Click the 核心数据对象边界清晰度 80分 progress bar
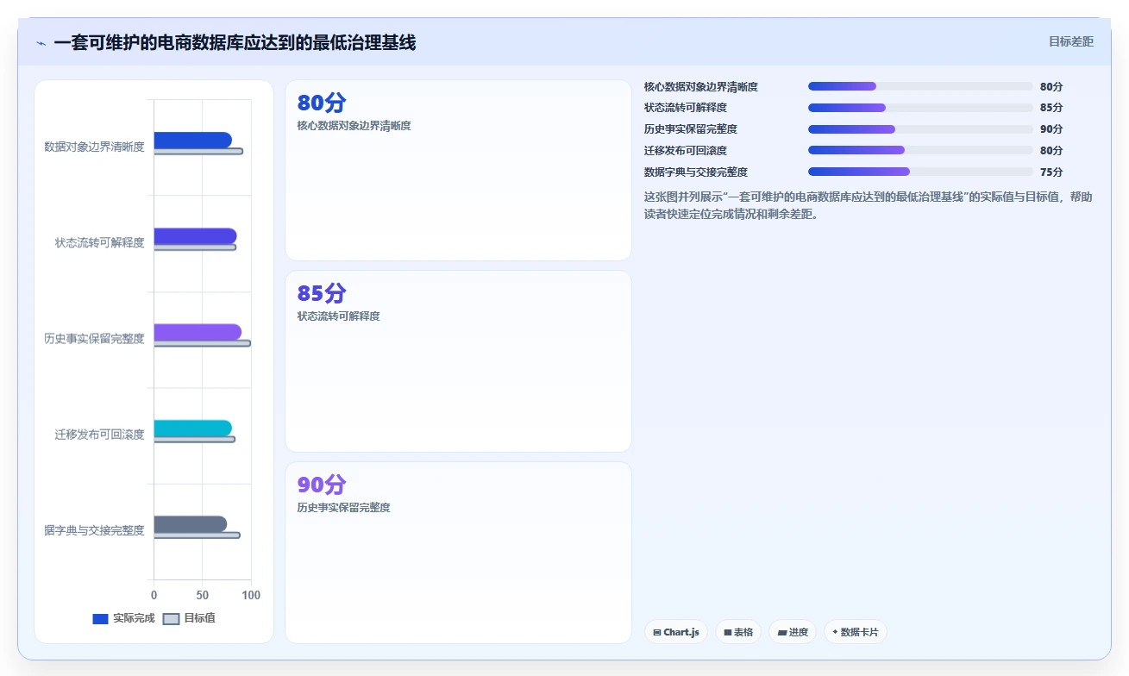 920,86
